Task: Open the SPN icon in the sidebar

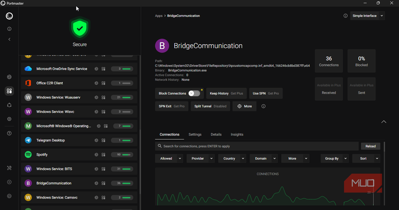Action: pyautogui.click(x=10, y=105)
